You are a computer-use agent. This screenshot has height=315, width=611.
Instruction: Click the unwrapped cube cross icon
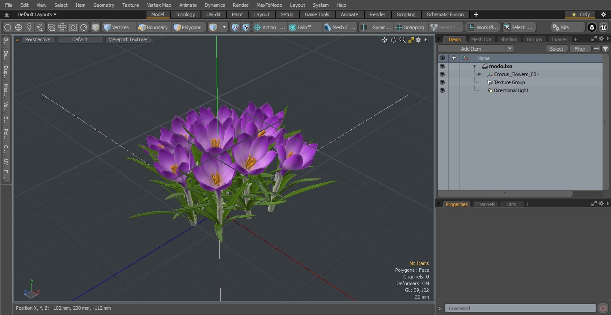(62, 27)
